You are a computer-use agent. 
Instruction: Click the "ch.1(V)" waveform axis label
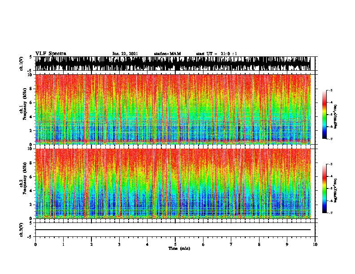21,64
